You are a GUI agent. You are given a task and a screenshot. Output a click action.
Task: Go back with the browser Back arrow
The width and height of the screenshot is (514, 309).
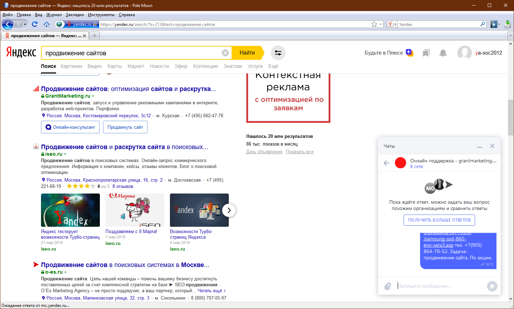[8, 24]
